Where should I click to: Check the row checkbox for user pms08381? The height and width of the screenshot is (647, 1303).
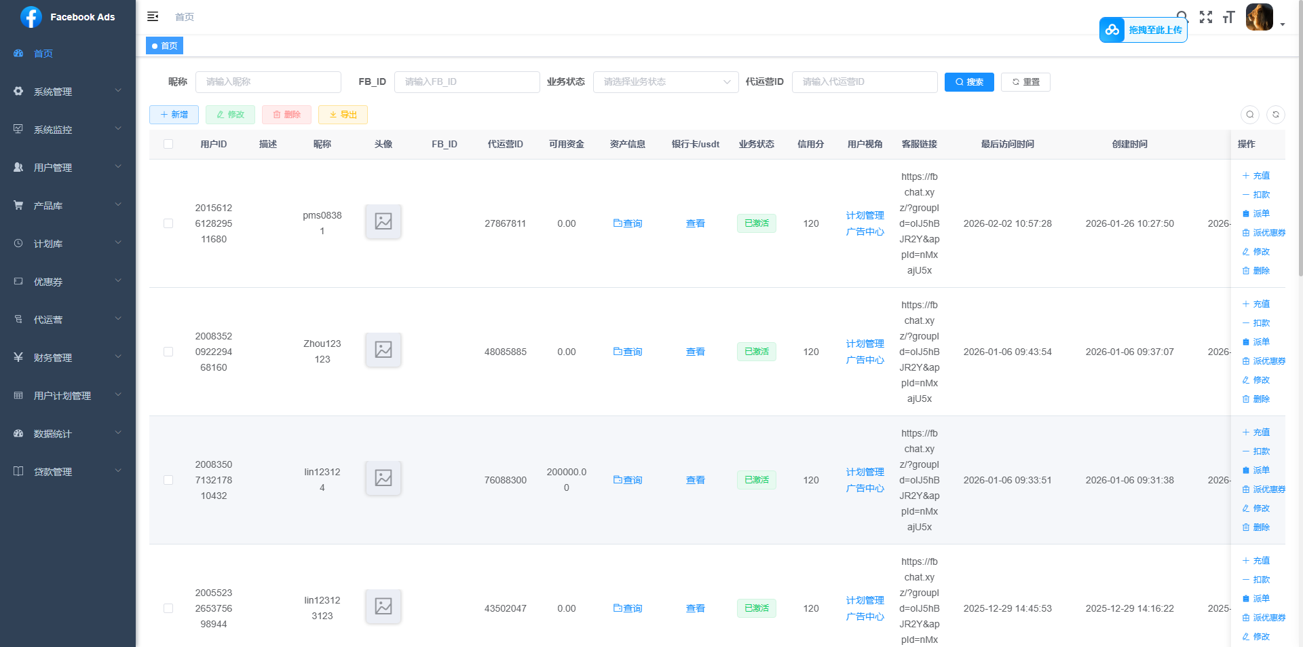[168, 223]
